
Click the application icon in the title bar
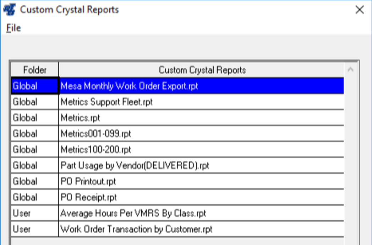(x=10, y=10)
